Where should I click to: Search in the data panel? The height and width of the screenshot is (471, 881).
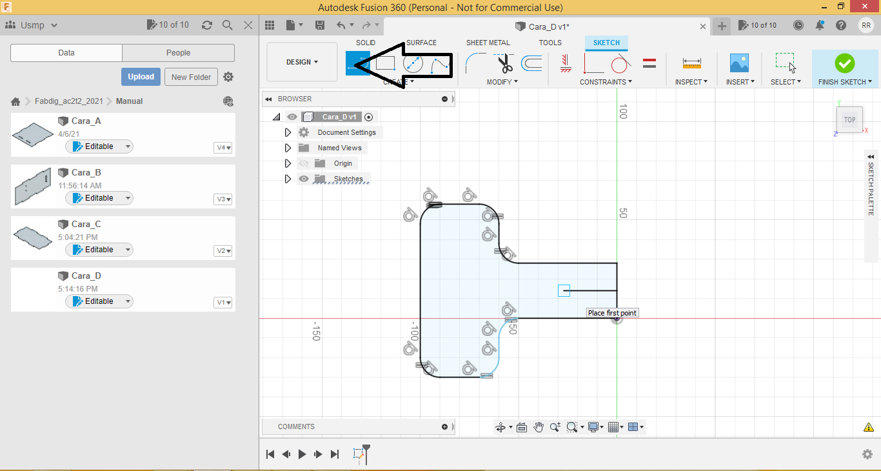point(228,25)
